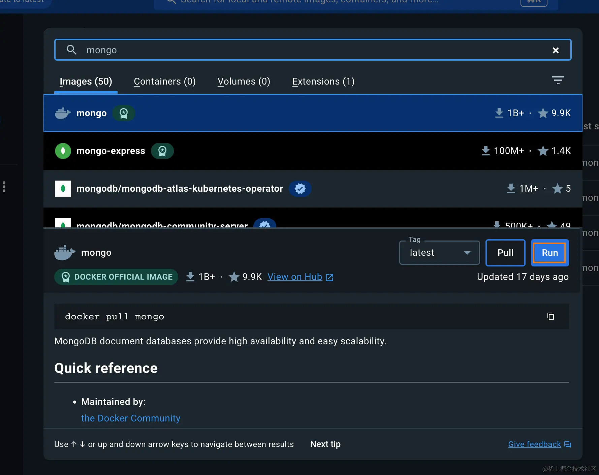This screenshot has width=599, height=475.
Task: Run the mongo image
Action: (x=550, y=253)
